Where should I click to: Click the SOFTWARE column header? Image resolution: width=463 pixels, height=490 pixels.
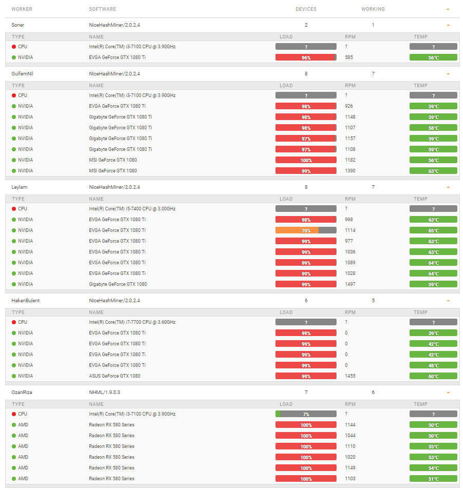[102, 9]
